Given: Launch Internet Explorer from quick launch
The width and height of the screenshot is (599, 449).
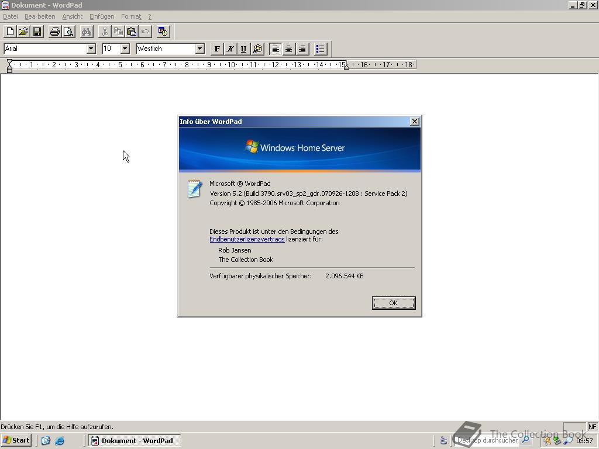Looking at the screenshot, I should 60,441.
